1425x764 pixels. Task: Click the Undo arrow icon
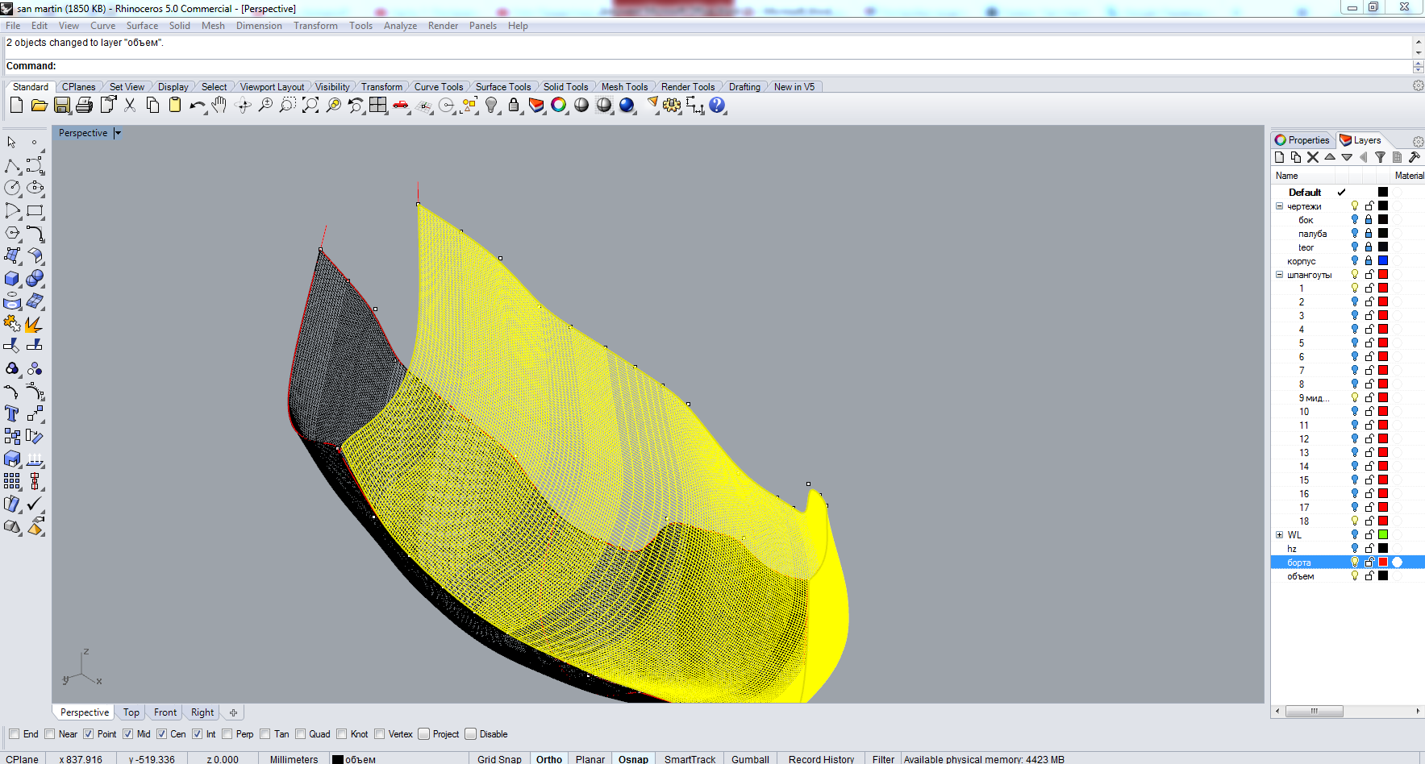197,106
